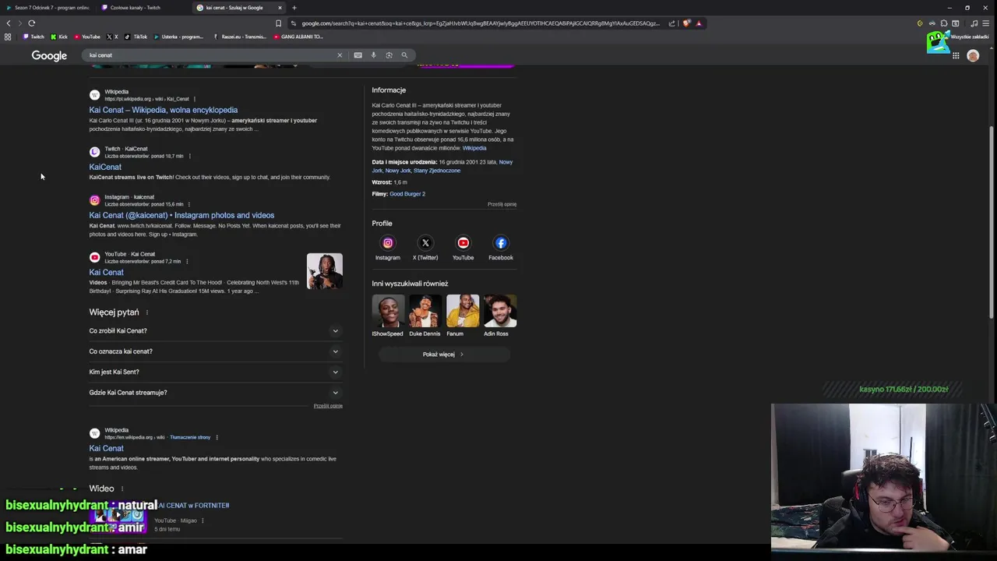Open the music playlist icon in toolbar
The height and width of the screenshot is (561, 997).
click(974, 23)
